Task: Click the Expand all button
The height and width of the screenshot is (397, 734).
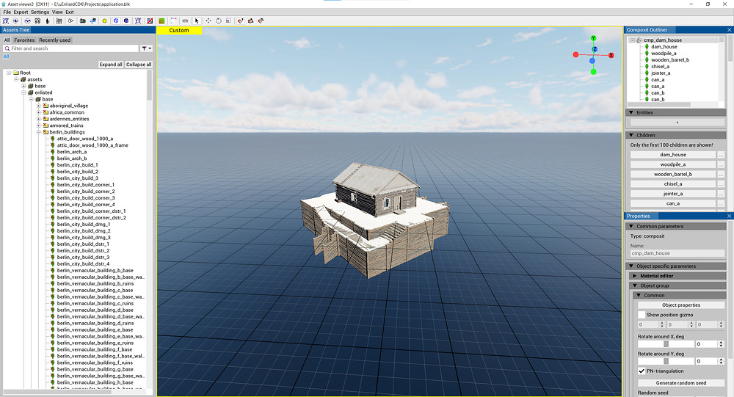Action: [x=111, y=65]
